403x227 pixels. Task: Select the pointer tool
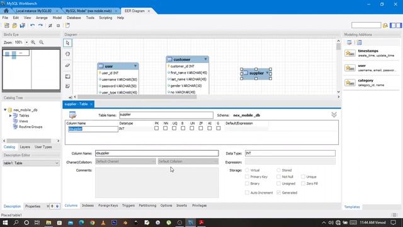click(x=67, y=43)
